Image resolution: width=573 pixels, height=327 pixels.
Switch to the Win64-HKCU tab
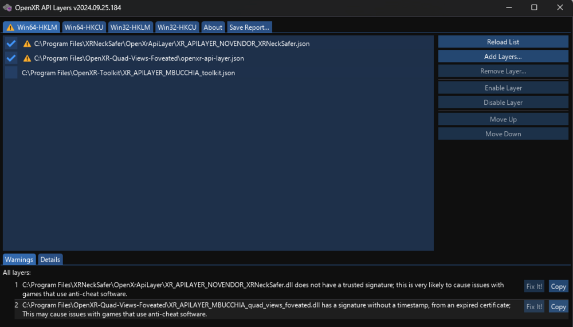click(84, 27)
